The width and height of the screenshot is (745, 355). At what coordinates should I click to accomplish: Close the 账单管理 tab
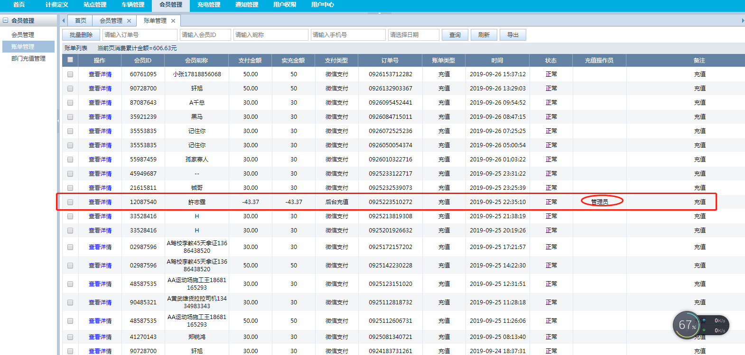coord(173,21)
